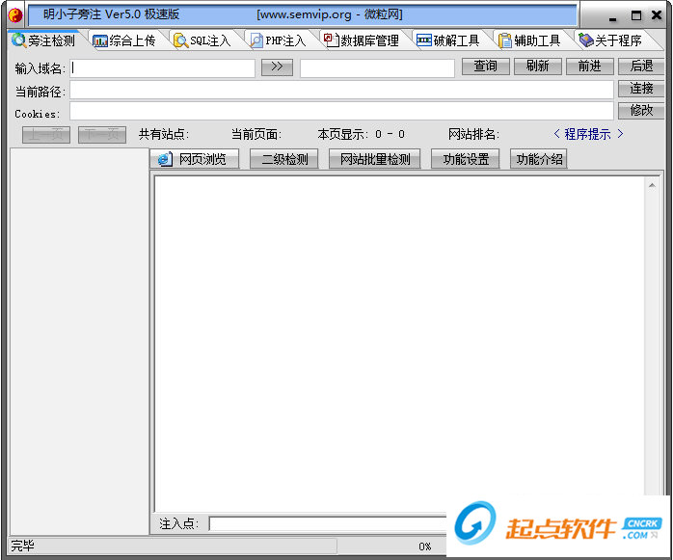Image resolution: width=673 pixels, height=560 pixels.
Task: Open the 数据库管理 tab
Action: coord(362,40)
